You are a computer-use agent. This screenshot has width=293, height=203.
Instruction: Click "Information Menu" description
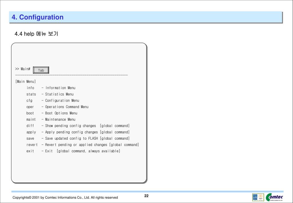[x=60, y=88]
